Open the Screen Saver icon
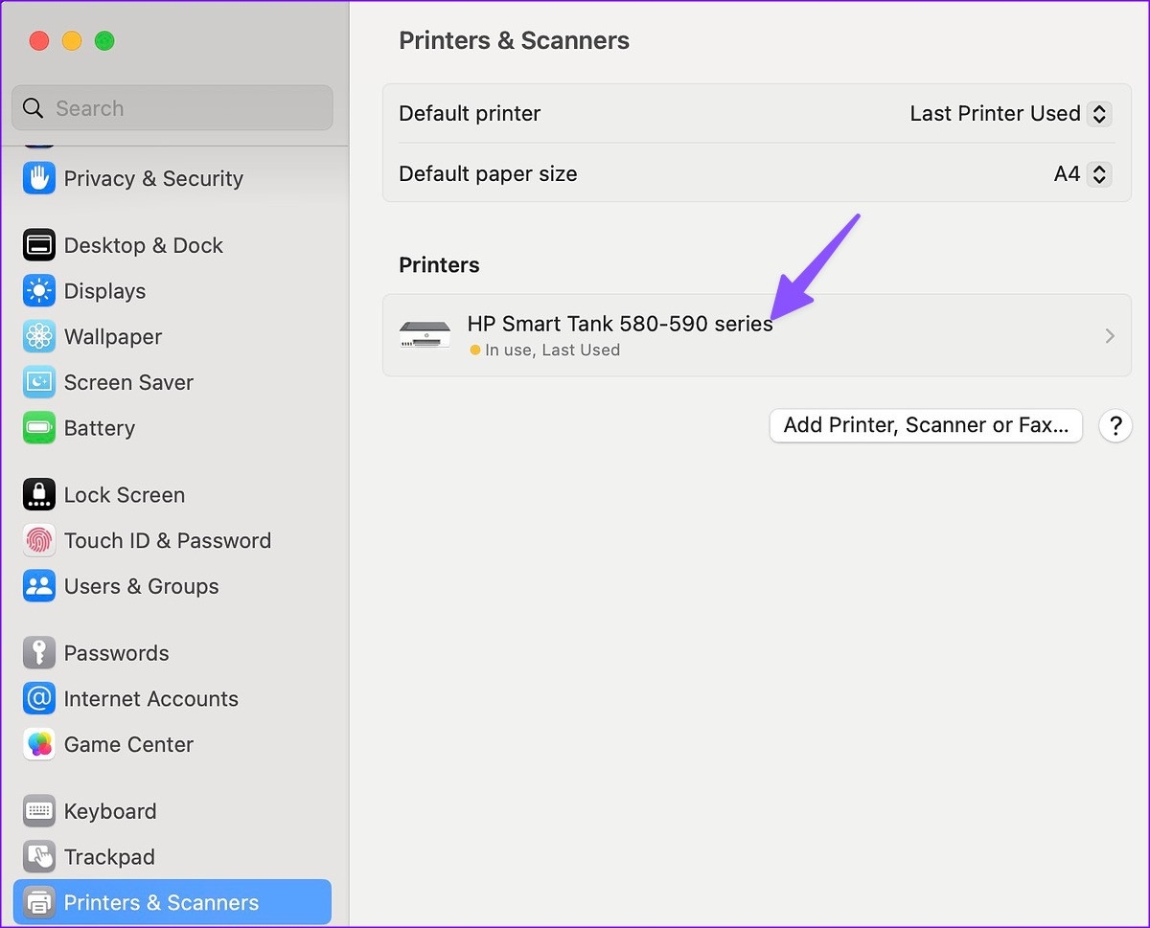This screenshot has height=928, width=1150. [x=39, y=382]
